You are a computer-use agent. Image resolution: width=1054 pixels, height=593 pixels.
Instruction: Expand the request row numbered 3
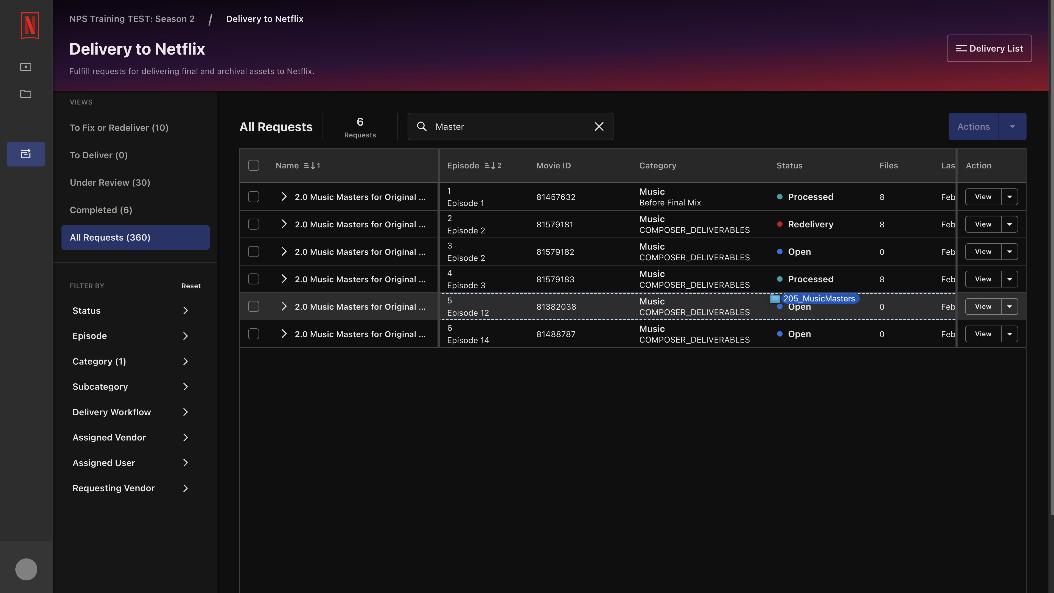point(284,251)
